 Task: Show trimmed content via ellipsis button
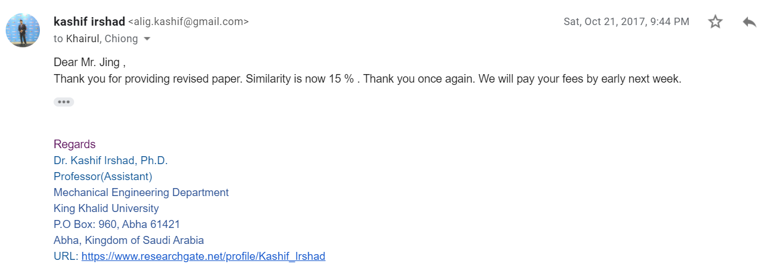(64, 102)
